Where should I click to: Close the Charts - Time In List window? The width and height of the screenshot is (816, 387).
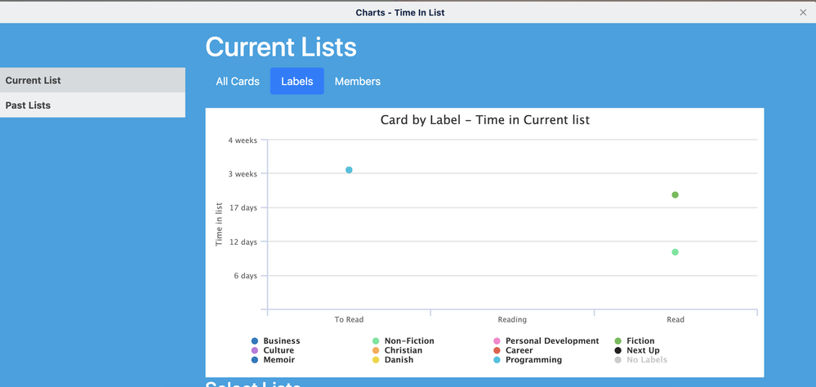802,12
